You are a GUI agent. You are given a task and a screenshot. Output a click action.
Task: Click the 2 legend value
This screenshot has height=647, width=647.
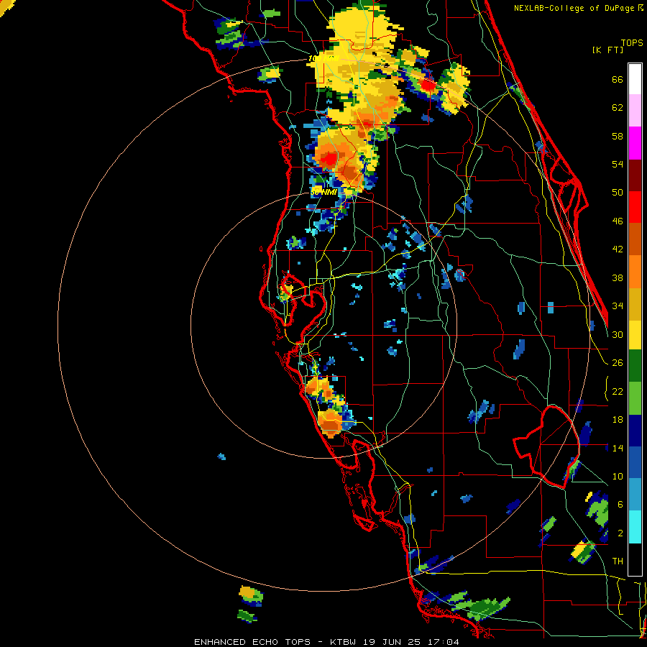click(x=620, y=533)
